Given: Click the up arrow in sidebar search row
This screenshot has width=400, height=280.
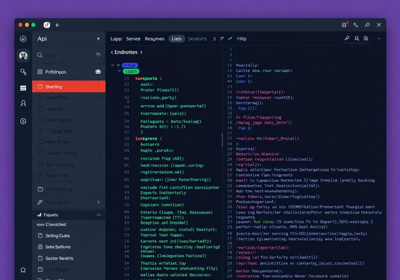Looking at the screenshot, I should tap(98, 55).
